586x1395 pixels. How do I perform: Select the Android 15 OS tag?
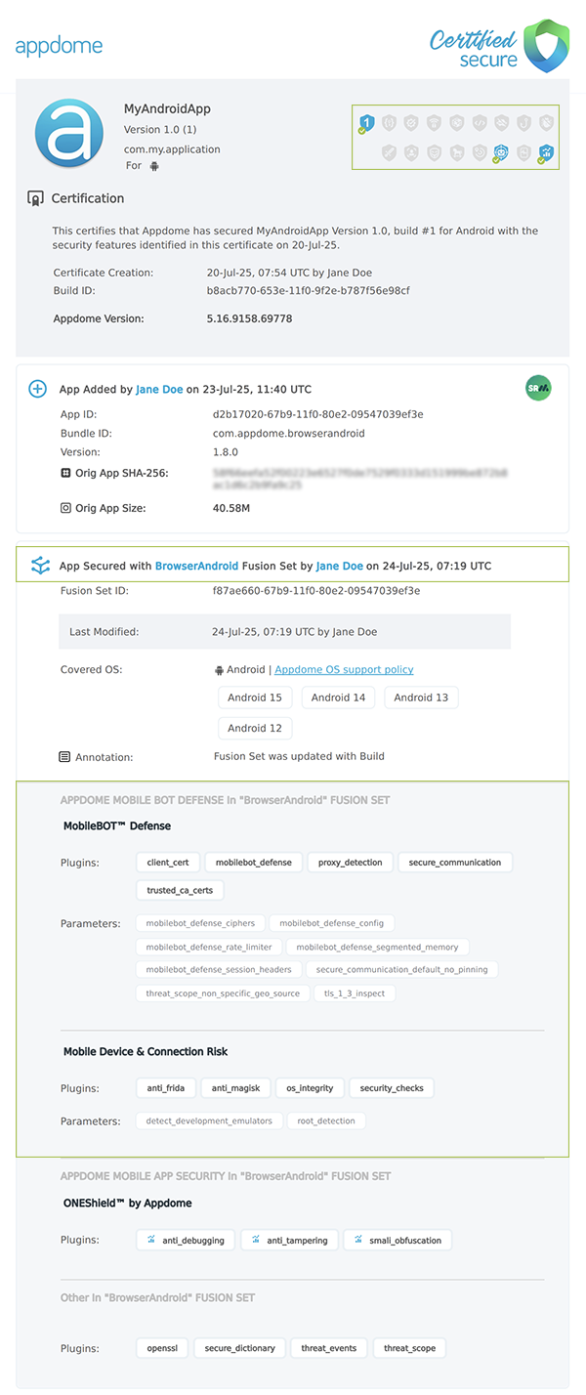tap(255, 697)
